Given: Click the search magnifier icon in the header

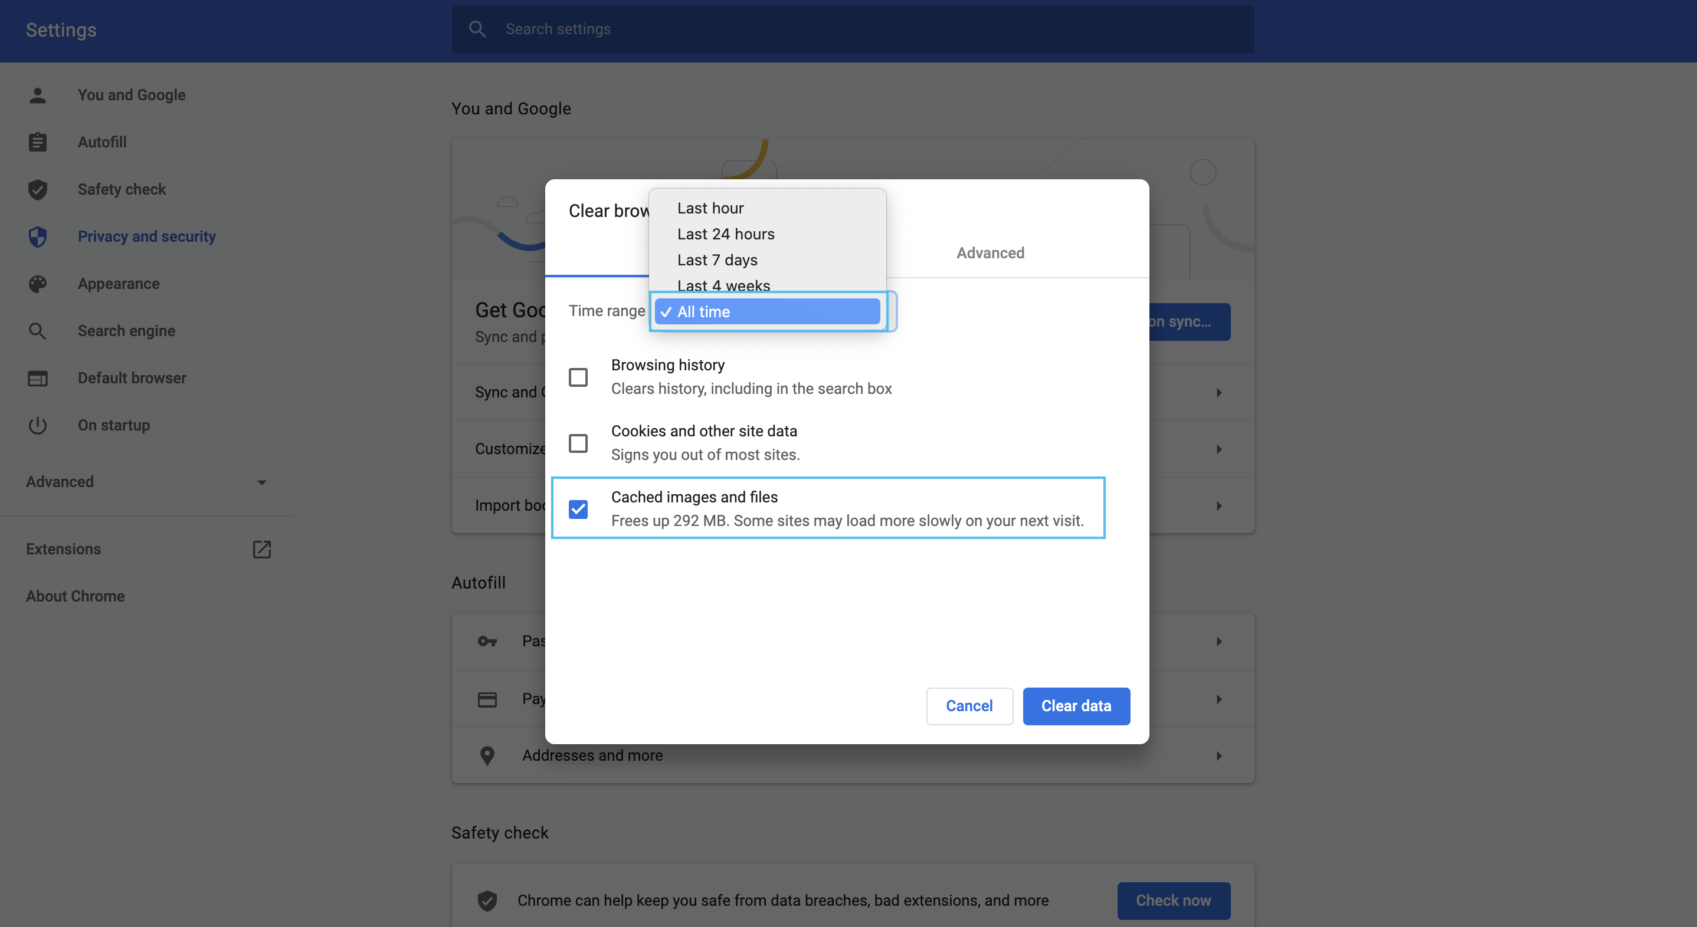Looking at the screenshot, I should tap(477, 29).
